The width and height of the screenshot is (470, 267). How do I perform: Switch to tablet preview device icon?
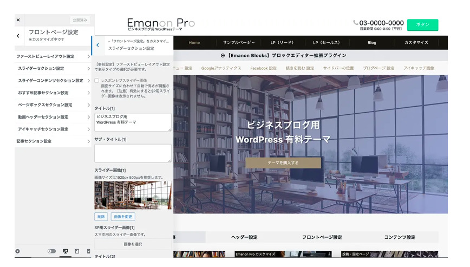77,251
